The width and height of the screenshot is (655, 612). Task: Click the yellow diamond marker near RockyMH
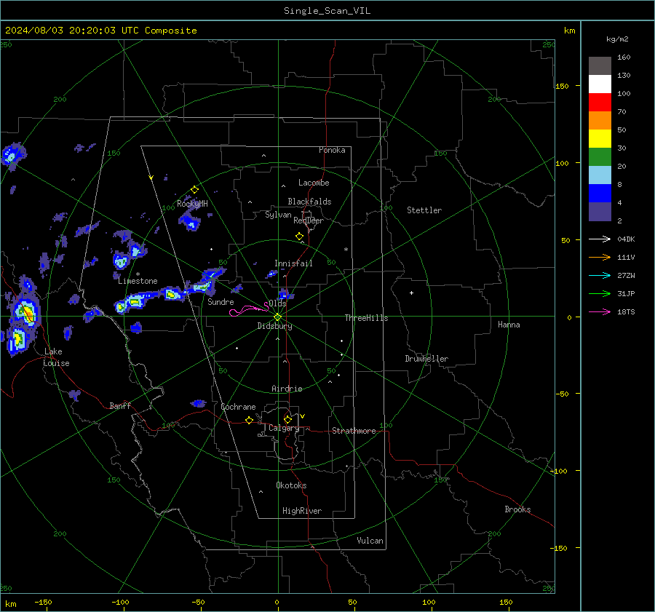coord(194,190)
